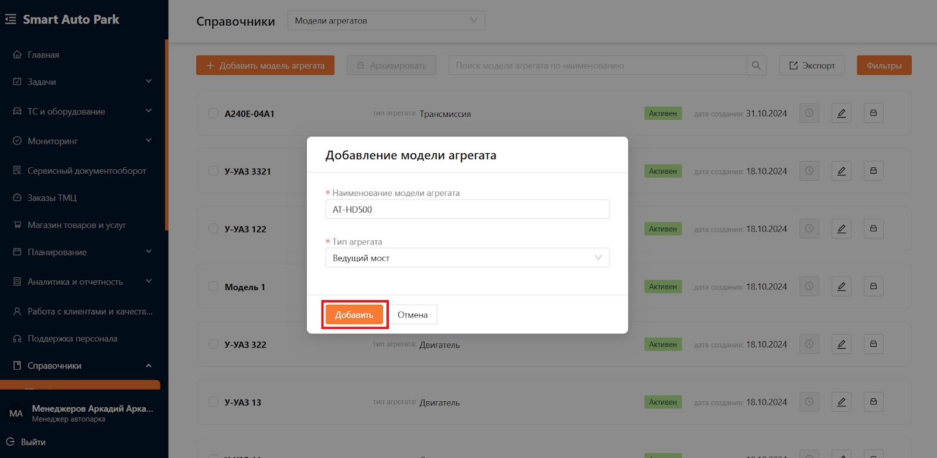Open history clock icon for У-УАЗ 122
Viewport: 937px width, 458px height.
[809, 229]
